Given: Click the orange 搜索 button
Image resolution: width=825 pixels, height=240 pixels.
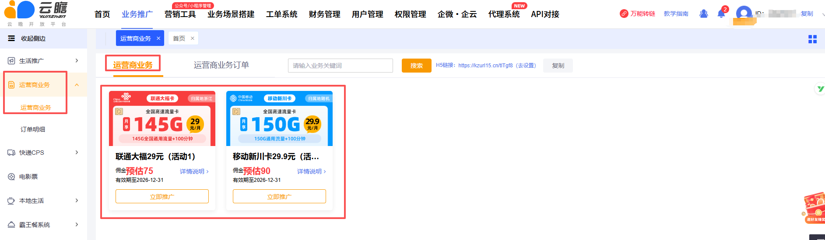Looking at the screenshot, I should (x=416, y=66).
